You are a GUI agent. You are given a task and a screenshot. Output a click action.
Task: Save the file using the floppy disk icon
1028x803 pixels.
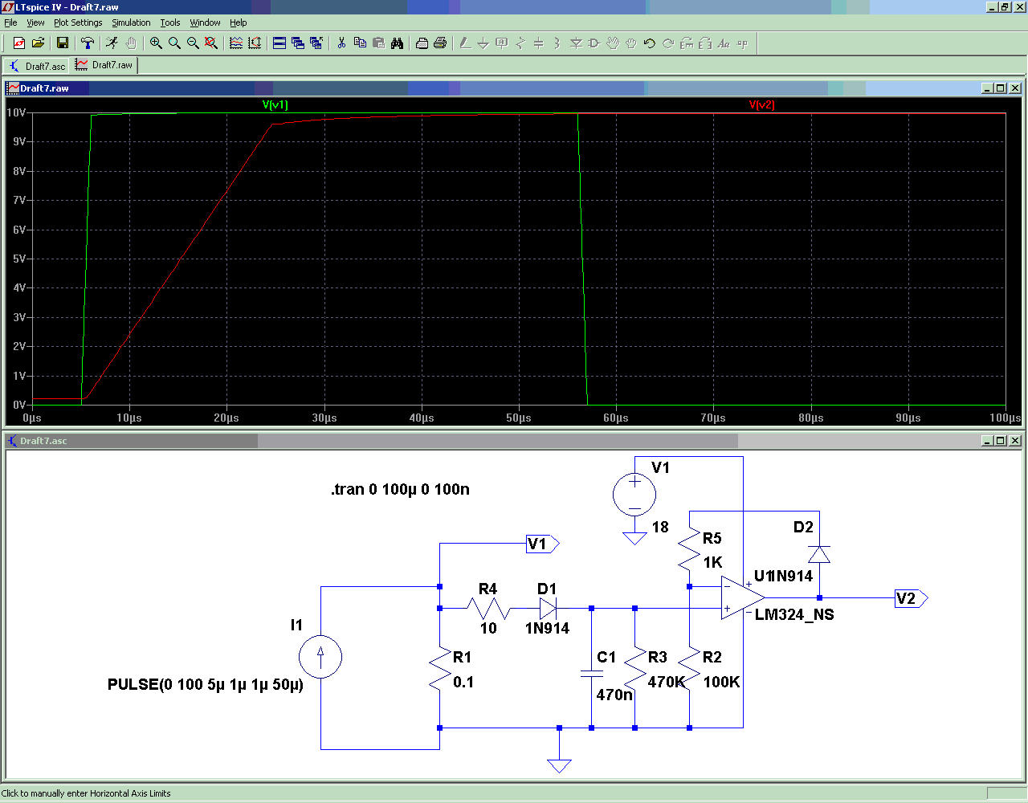(x=63, y=43)
